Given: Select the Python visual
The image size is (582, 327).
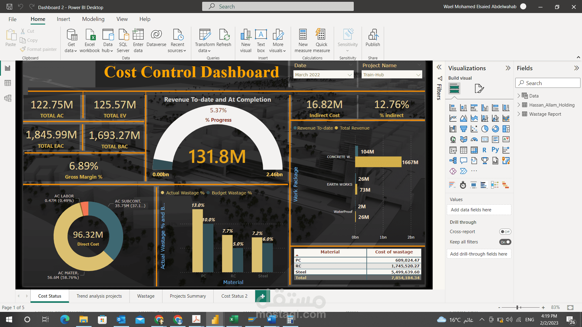Looking at the screenshot, I should (x=495, y=150).
